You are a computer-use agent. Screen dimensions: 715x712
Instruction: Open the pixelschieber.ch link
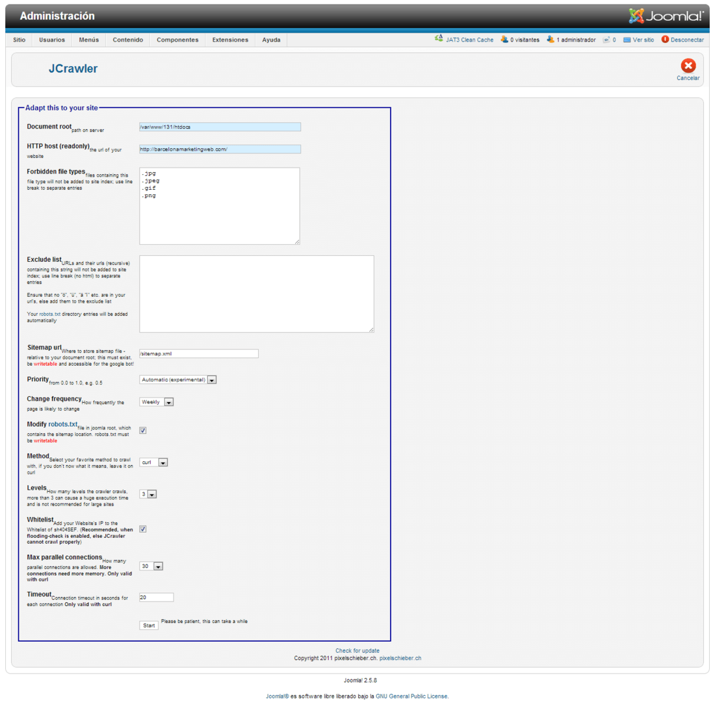400,658
